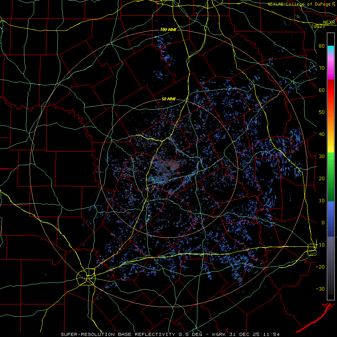Click the 100 NMI range ring label
337x337 pixels.
168,30
